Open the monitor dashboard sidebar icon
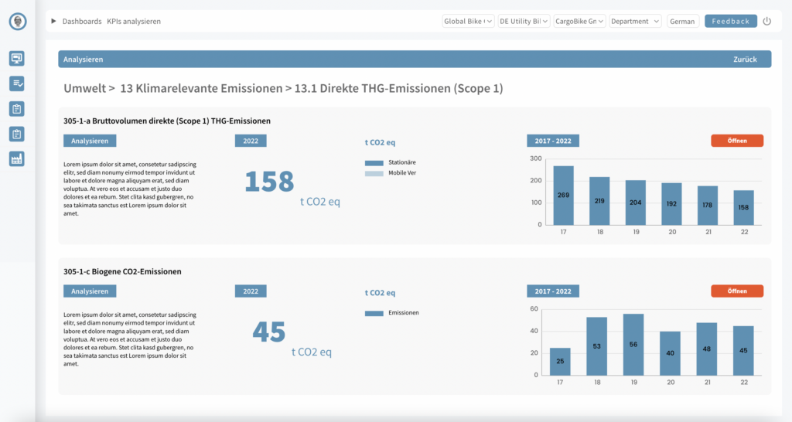Image resolution: width=792 pixels, height=422 pixels. [x=17, y=58]
